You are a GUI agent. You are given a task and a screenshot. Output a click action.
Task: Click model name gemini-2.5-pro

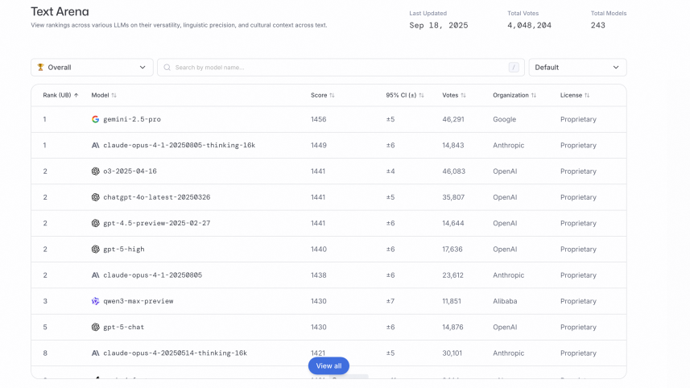pos(132,119)
